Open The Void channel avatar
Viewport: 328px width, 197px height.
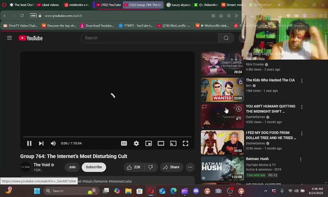tap(25, 167)
